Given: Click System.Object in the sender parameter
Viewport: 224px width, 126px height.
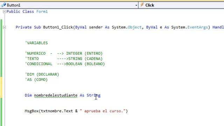Looking at the screenshot, I should [x=127, y=27].
